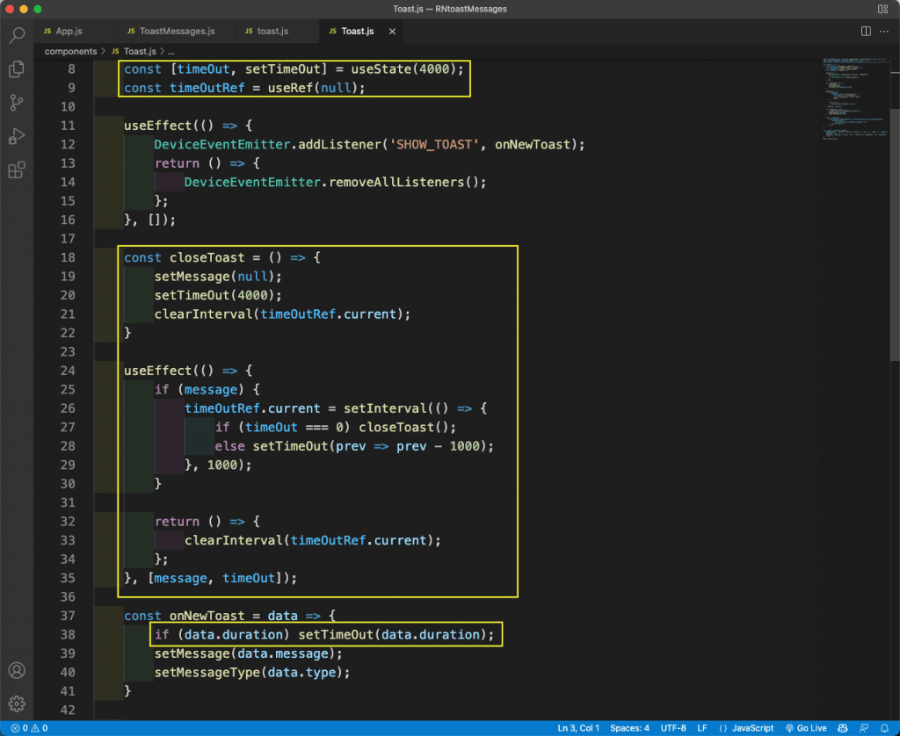Open the Accounts icon near bottom left
Viewport: 900px width, 736px height.
(16, 670)
